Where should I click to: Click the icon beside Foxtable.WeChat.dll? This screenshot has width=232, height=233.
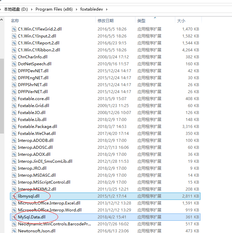click(x=14, y=134)
